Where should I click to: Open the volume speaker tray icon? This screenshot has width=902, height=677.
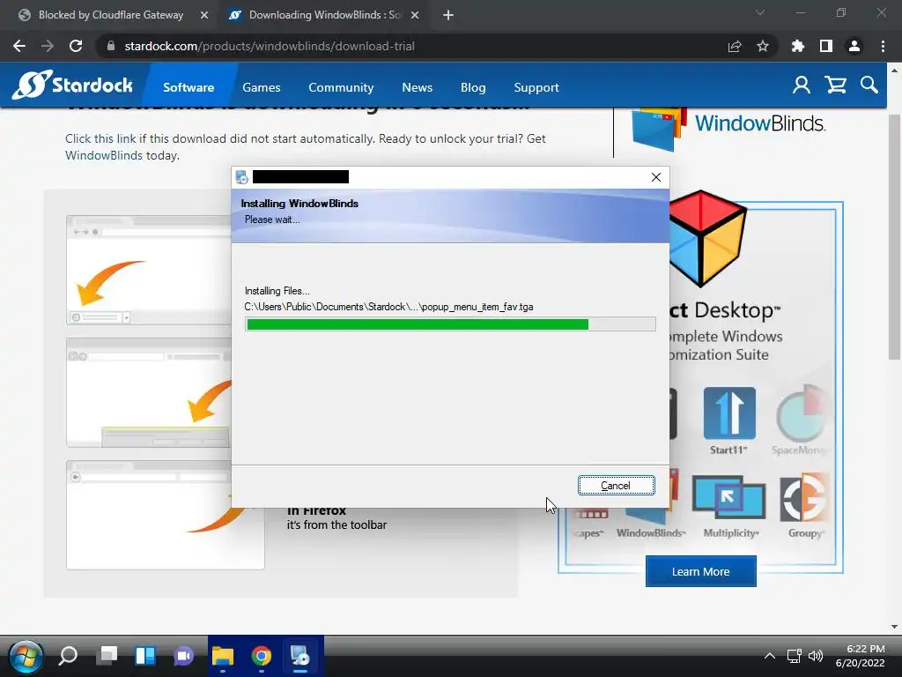(816, 656)
